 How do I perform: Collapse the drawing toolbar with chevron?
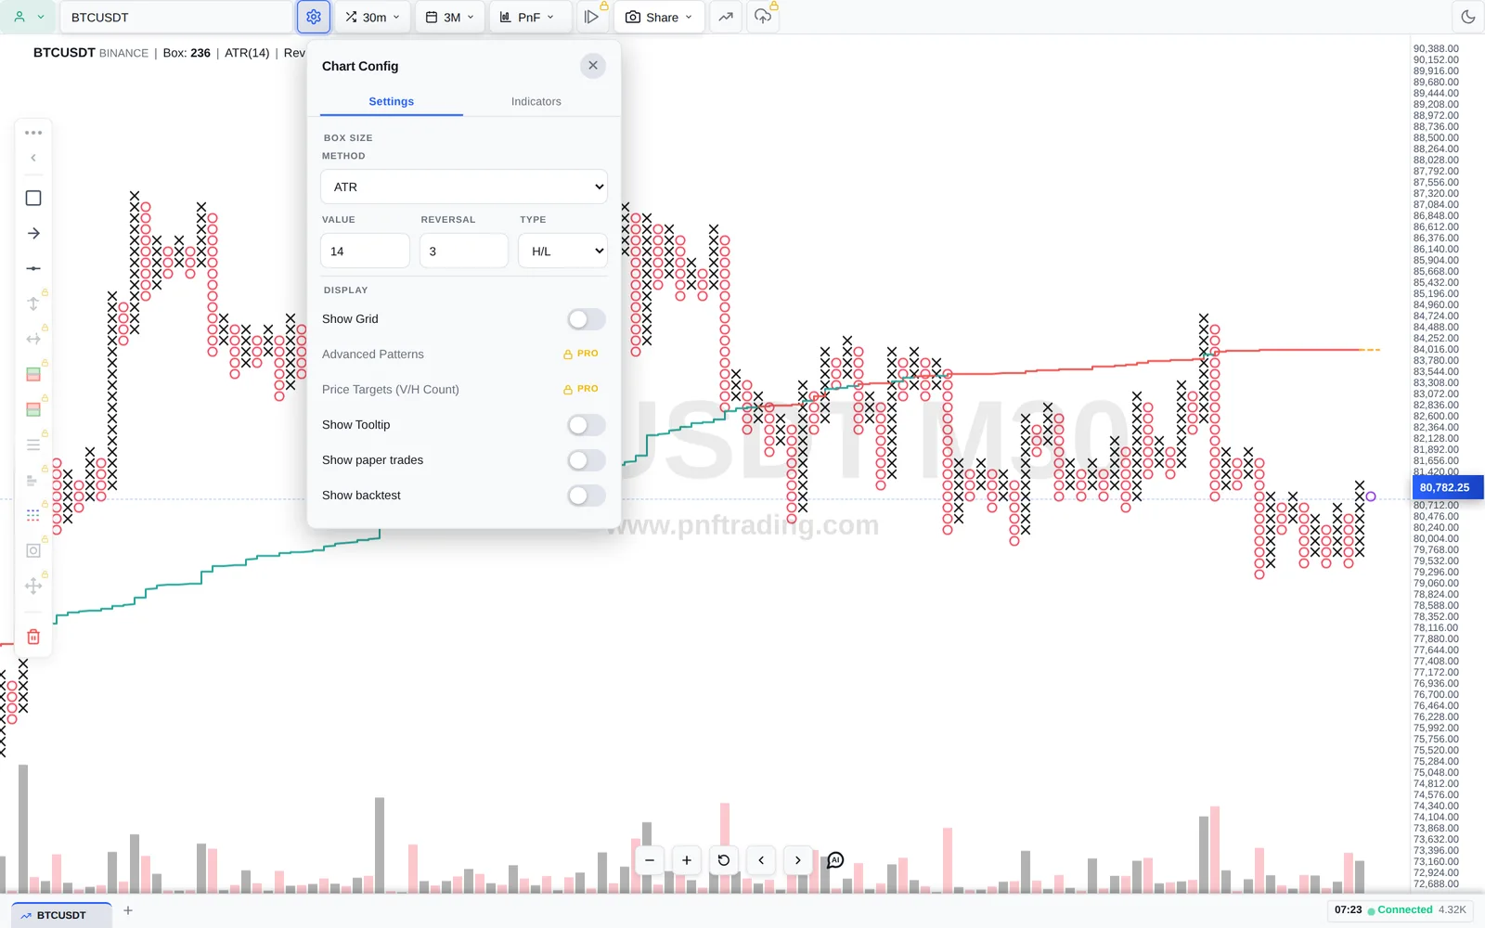coord(33,158)
